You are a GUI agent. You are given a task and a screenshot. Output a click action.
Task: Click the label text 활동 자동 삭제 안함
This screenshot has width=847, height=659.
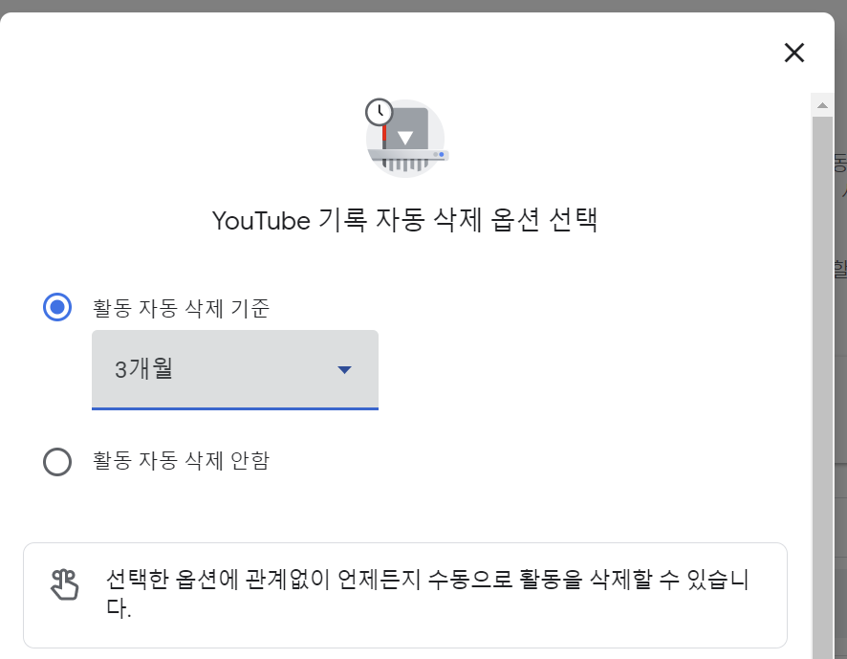coord(181,461)
